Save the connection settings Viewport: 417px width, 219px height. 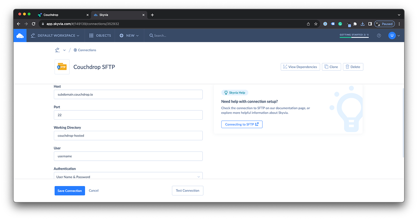(x=69, y=191)
